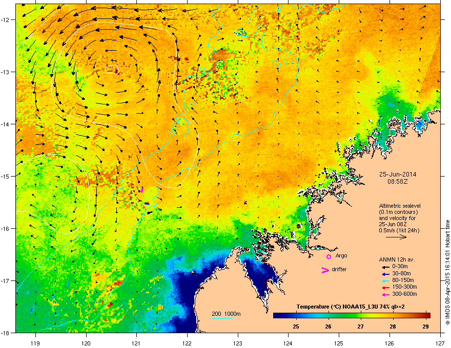
Task: Click the 'ANMN 12h av.' heading
Action: tap(397, 259)
